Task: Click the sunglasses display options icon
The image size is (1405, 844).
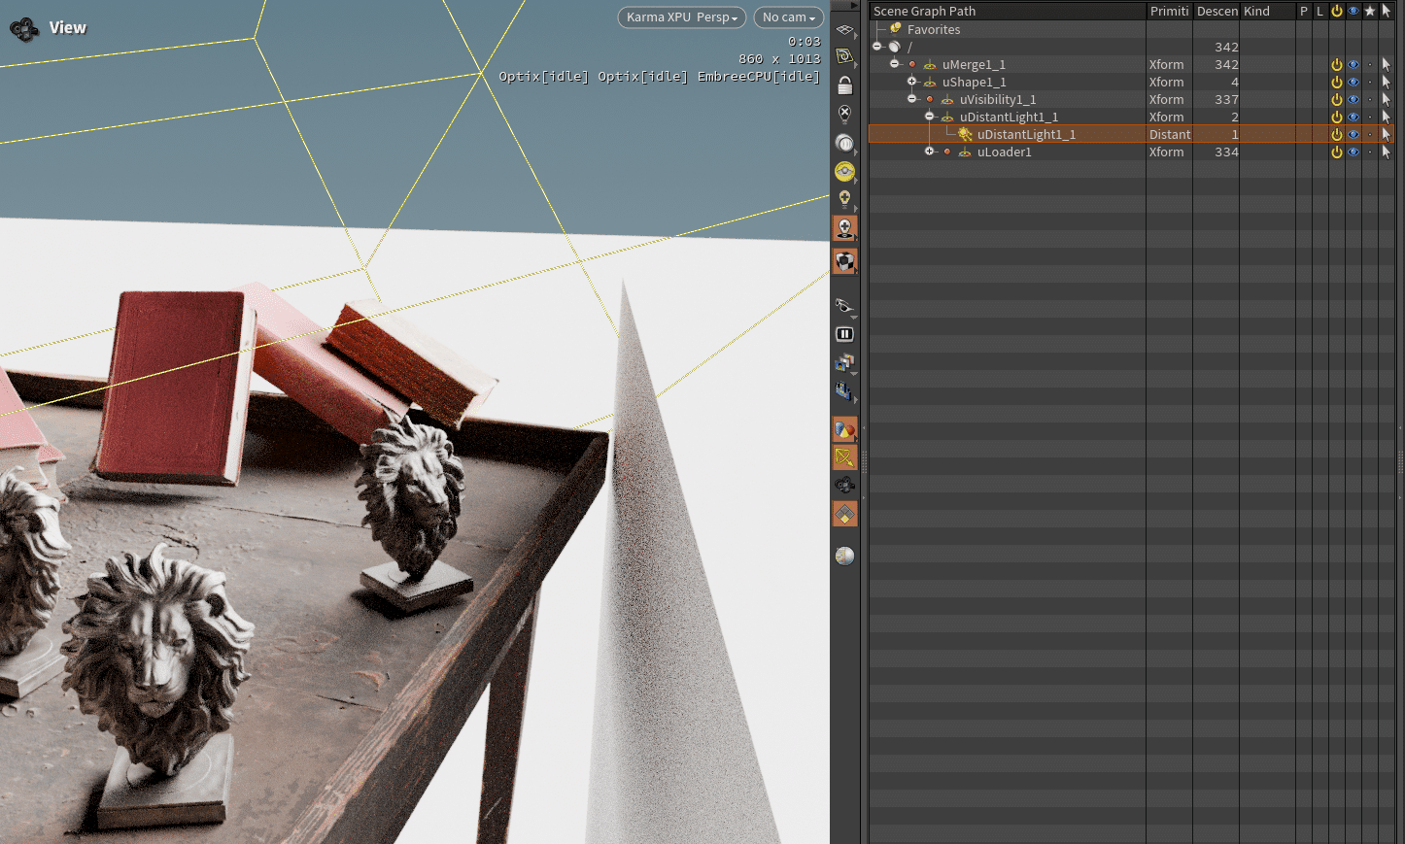Action: 844,305
